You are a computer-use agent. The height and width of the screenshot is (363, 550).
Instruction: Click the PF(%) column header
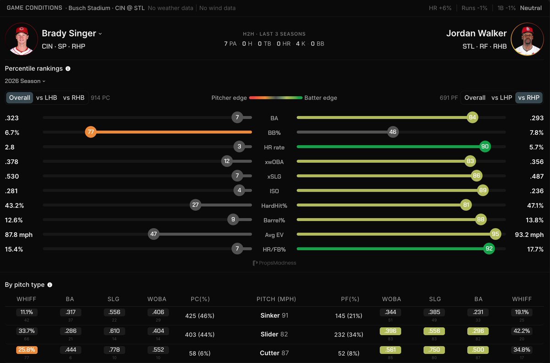pyautogui.click(x=350, y=299)
